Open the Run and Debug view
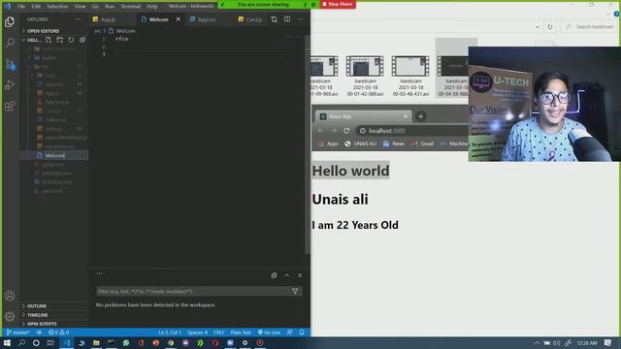The height and width of the screenshot is (349, 621). (10, 85)
